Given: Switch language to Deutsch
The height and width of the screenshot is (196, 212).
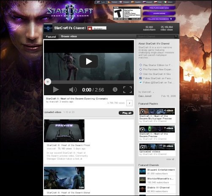Looking at the screenshot, I should point(110,2).
